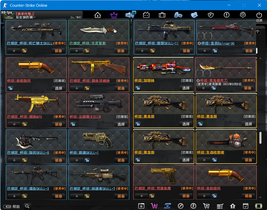The height and width of the screenshot is (210, 267).
Task: Open the compass icon in bottom bar
Action: point(181,206)
